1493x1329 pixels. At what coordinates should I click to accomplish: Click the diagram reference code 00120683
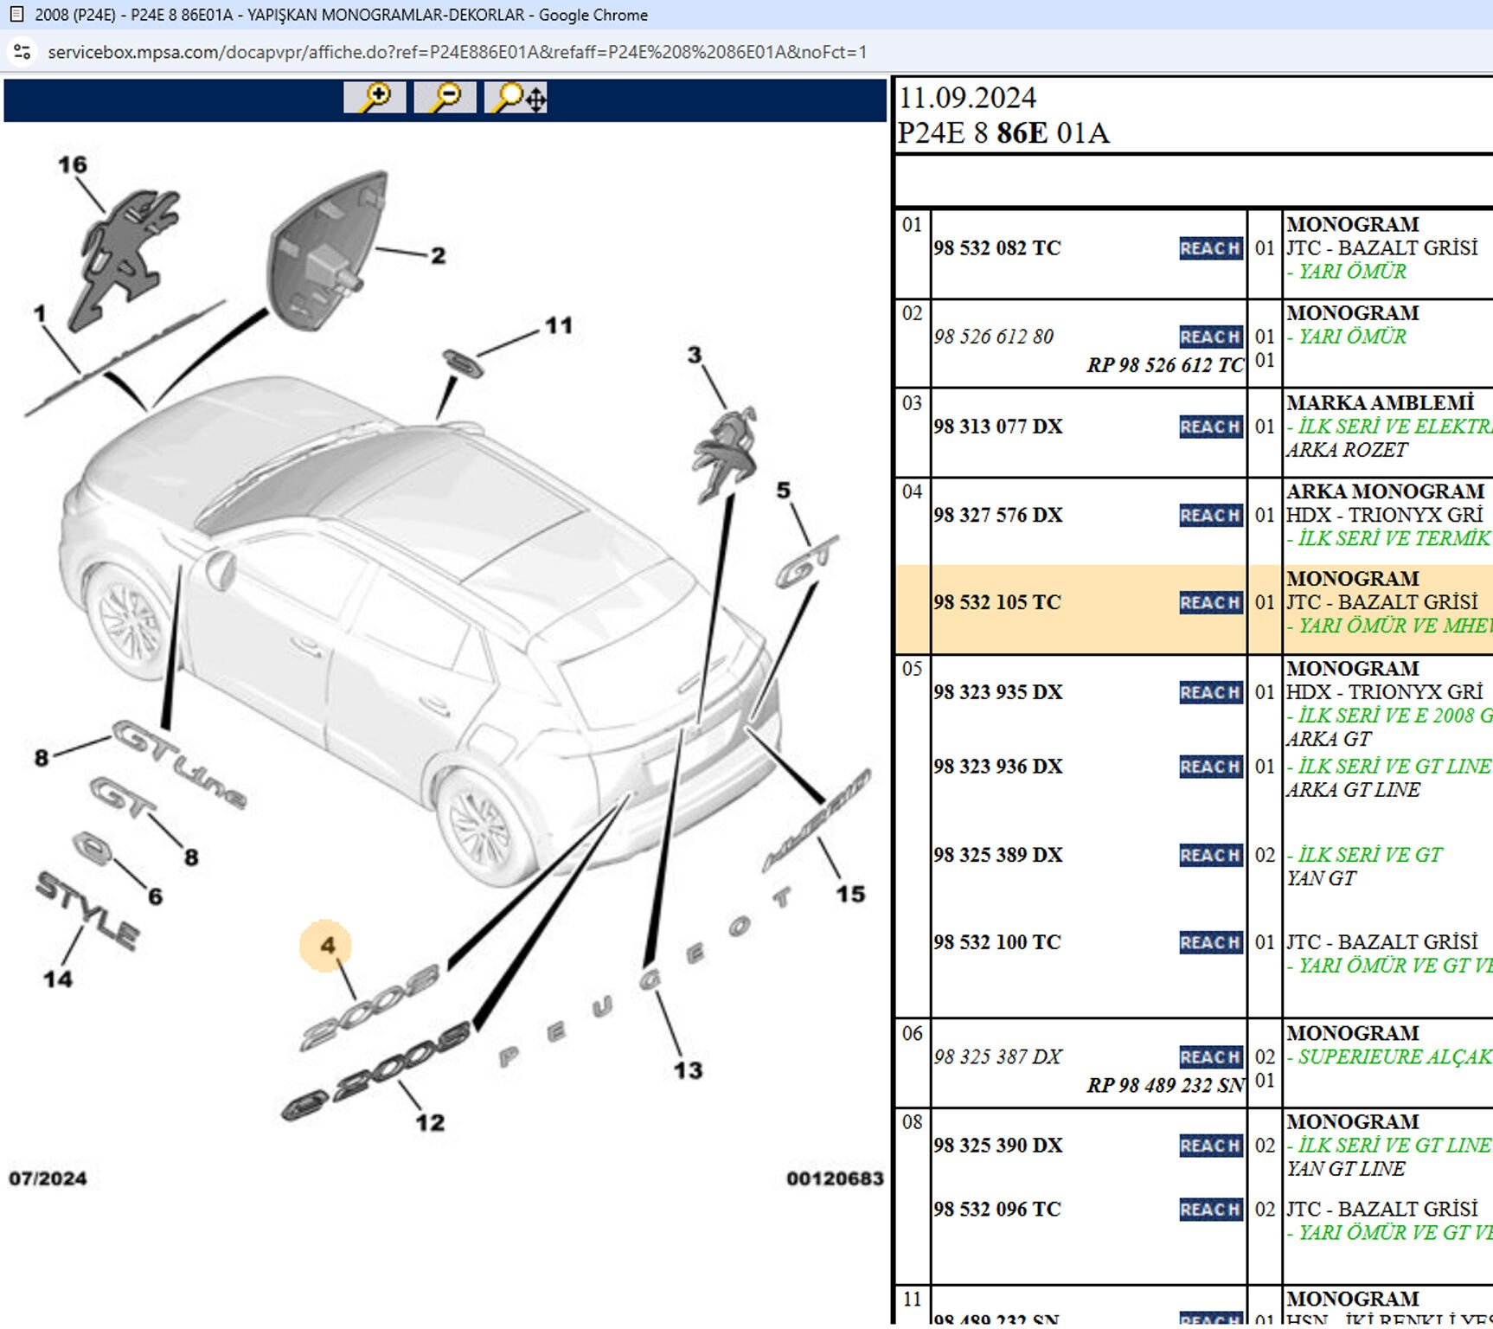pyautogui.click(x=835, y=1178)
